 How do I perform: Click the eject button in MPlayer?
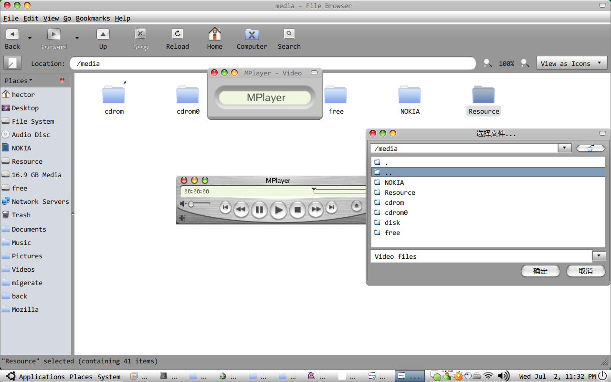(x=357, y=206)
